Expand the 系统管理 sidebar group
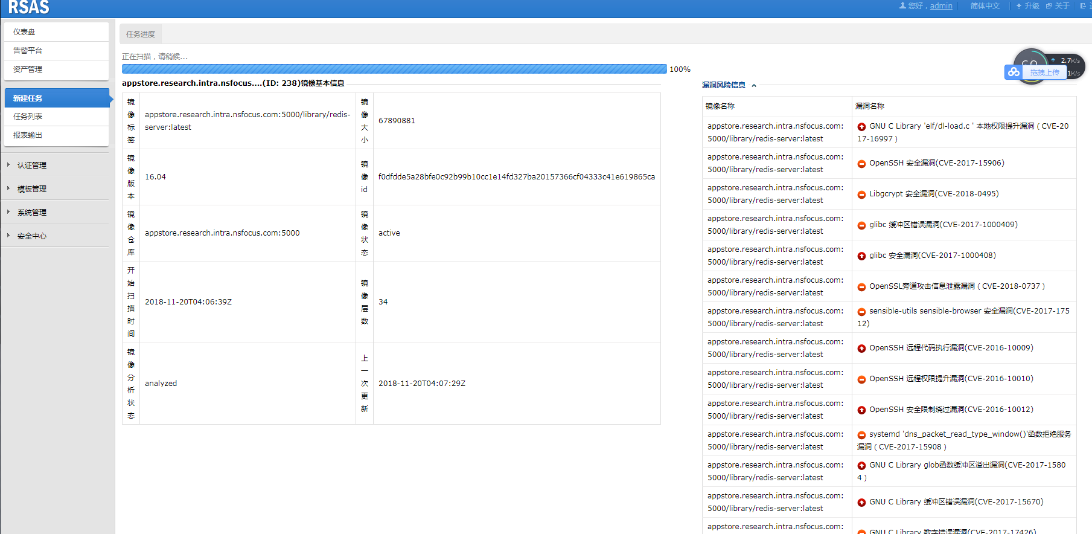Screen dimensions: 1092x534 (32, 213)
